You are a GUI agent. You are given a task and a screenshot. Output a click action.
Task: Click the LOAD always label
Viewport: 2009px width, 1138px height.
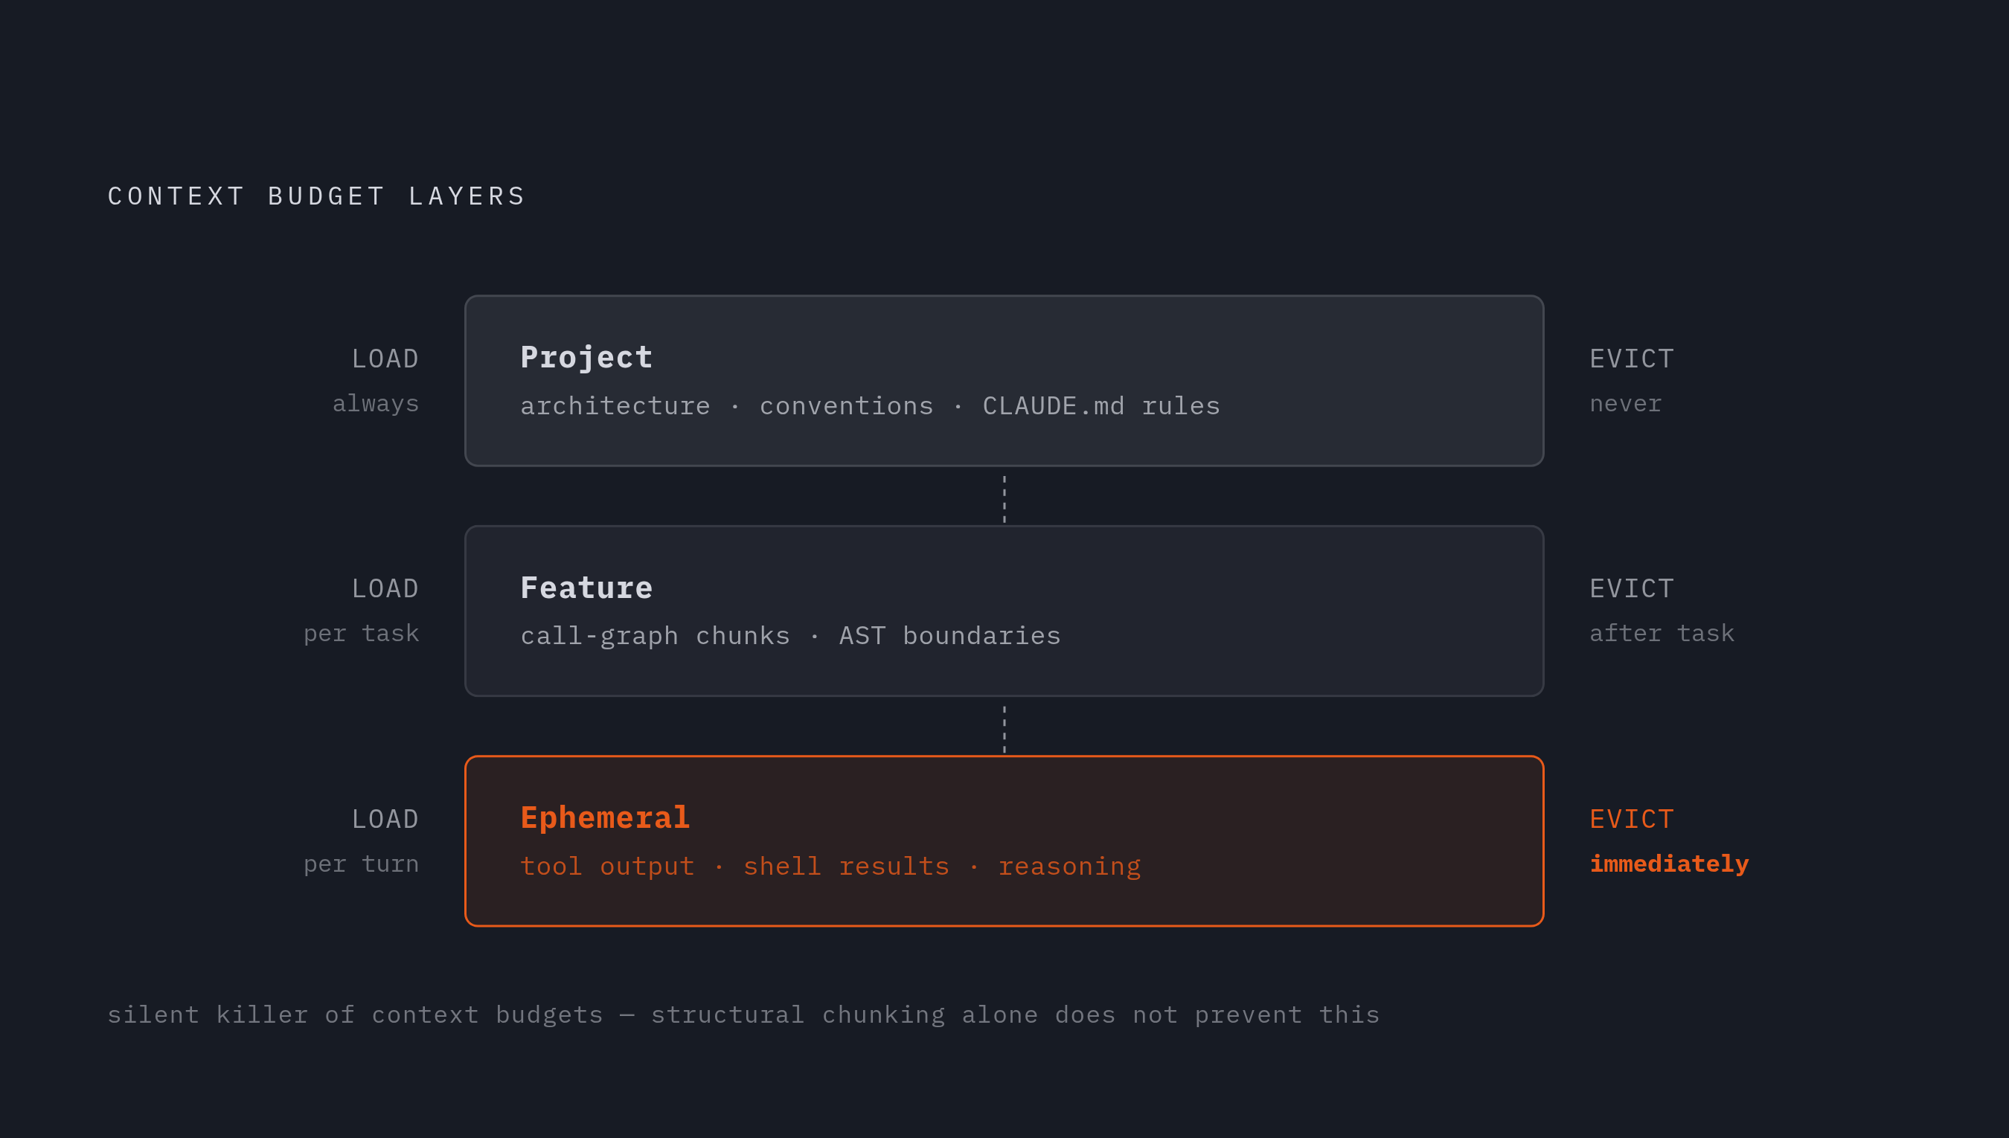[x=376, y=381]
